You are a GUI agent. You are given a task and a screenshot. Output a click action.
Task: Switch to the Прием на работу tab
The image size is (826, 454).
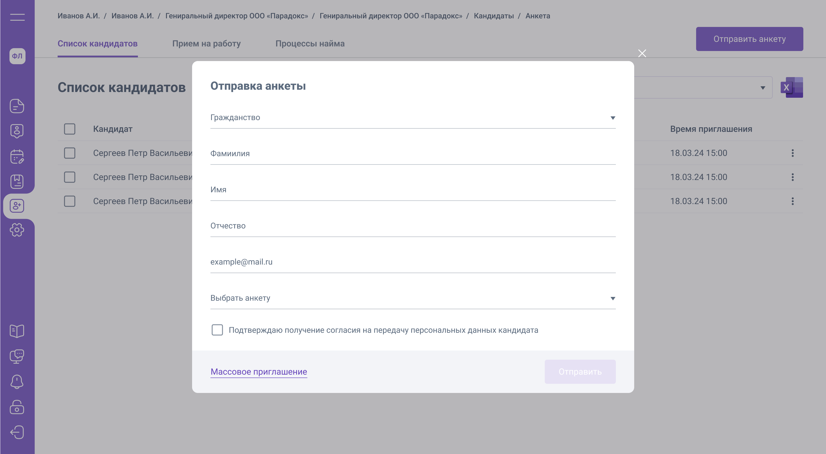[x=206, y=44]
